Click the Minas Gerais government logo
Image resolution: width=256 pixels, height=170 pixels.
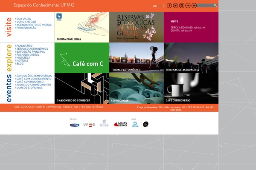click(120, 125)
